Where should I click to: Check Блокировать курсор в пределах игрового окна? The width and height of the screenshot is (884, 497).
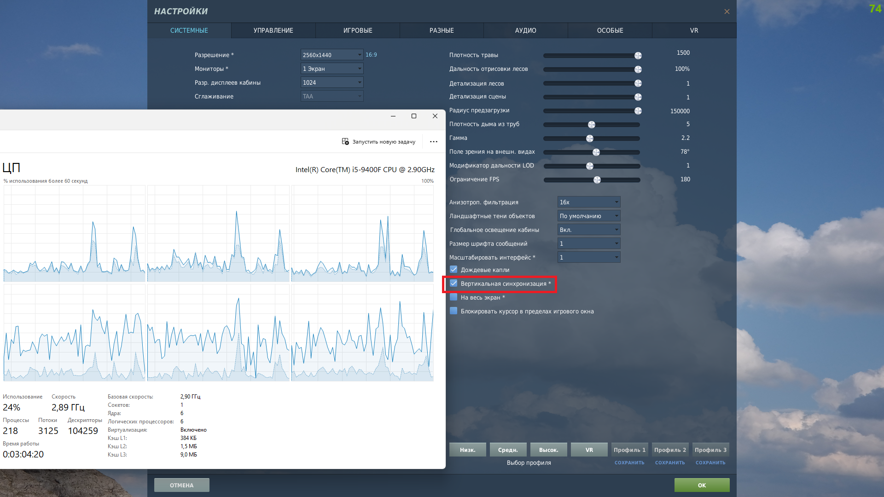coord(454,311)
